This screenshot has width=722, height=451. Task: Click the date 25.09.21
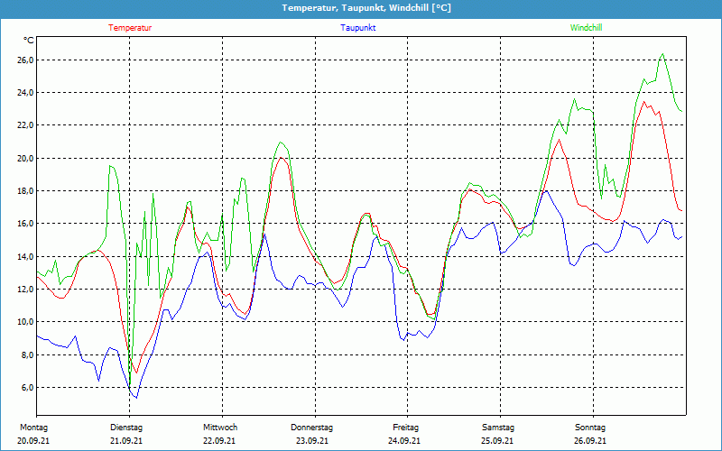[497, 441]
